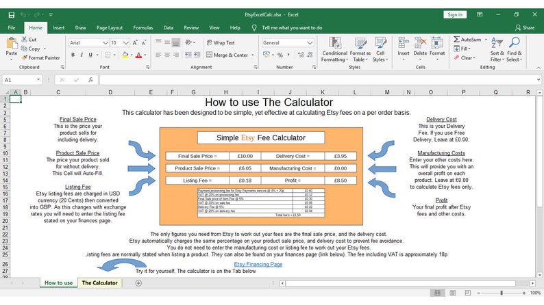Screen dimensions: 544x305
Task: Switch to Data ribbon tab
Action: (169, 27)
